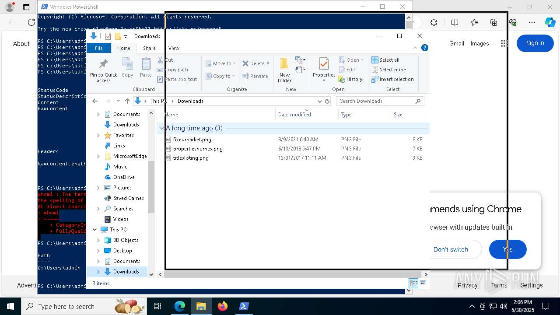Click Select all in ribbon
This screenshot has height=315, width=560.
(385, 60)
